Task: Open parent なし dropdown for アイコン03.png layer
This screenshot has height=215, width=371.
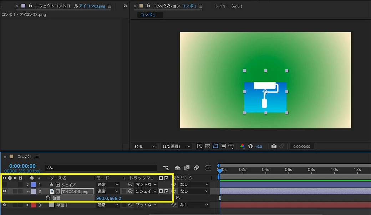Action: coord(194,191)
